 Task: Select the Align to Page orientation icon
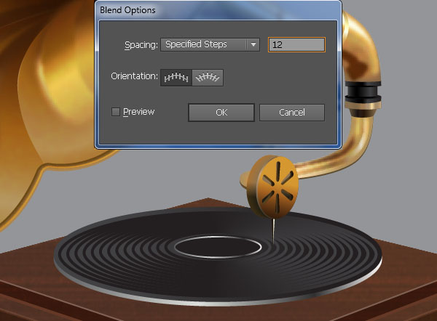(176, 78)
